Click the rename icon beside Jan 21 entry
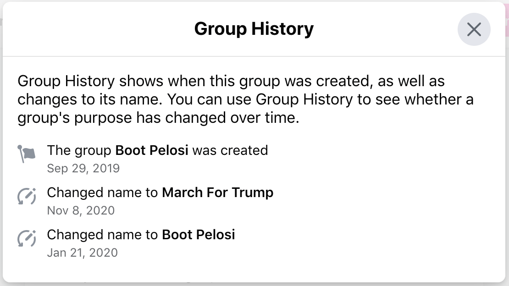Image resolution: width=509 pixels, height=286 pixels. [27, 238]
